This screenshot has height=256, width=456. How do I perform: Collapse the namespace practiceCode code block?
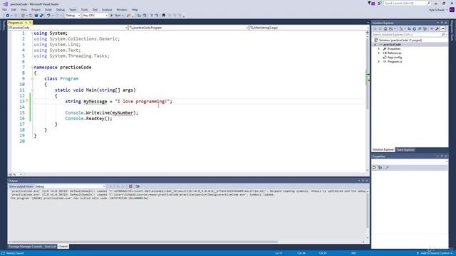coord(32,68)
